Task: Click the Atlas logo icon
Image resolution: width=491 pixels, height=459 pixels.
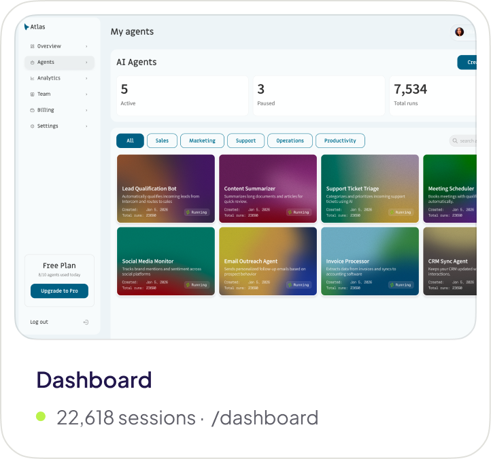Action: [26, 27]
